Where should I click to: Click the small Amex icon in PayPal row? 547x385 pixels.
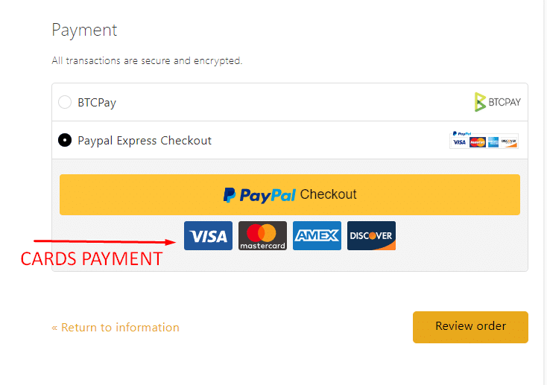[x=493, y=142]
